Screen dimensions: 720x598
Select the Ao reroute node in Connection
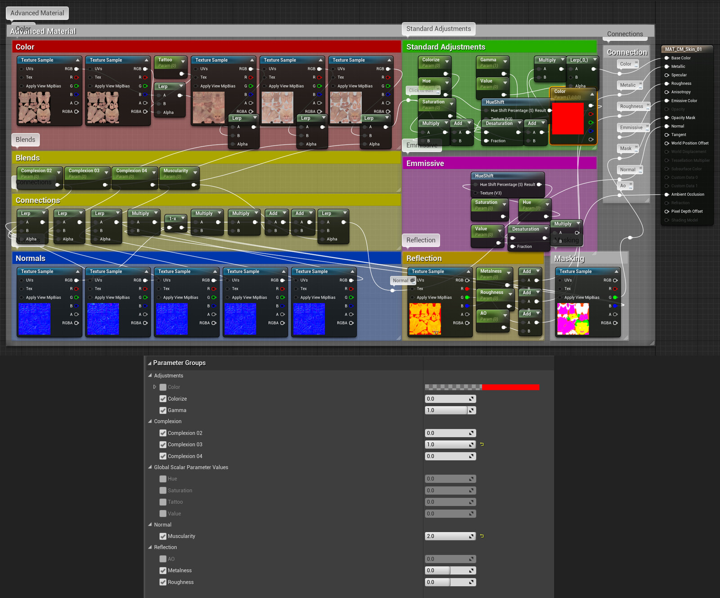625,186
